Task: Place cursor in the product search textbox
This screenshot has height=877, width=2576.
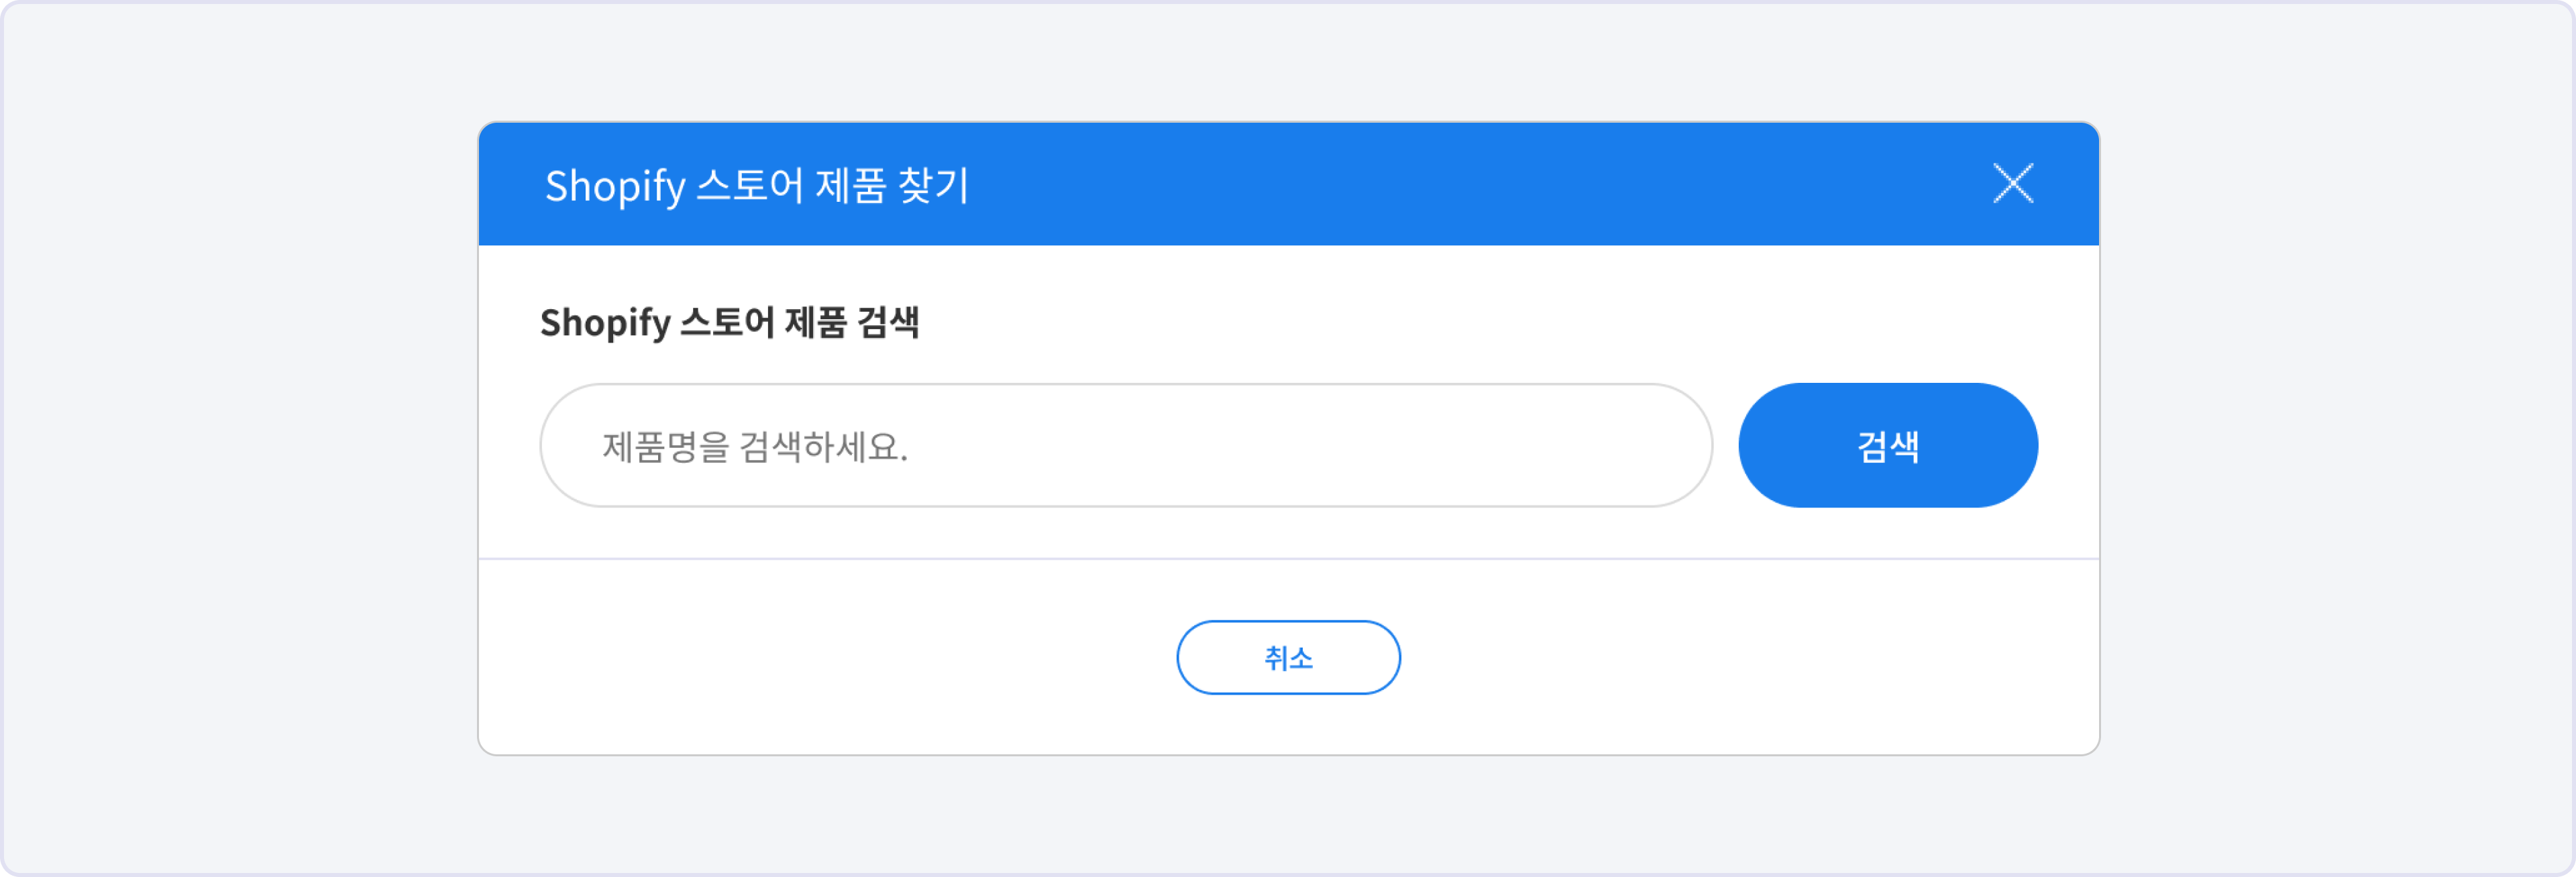Action: coord(1125,446)
